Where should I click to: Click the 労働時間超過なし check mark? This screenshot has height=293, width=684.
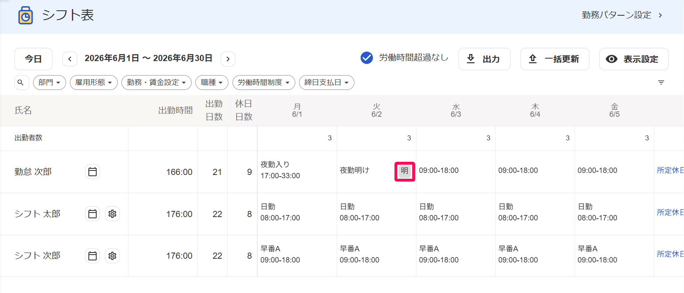coord(367,58)
